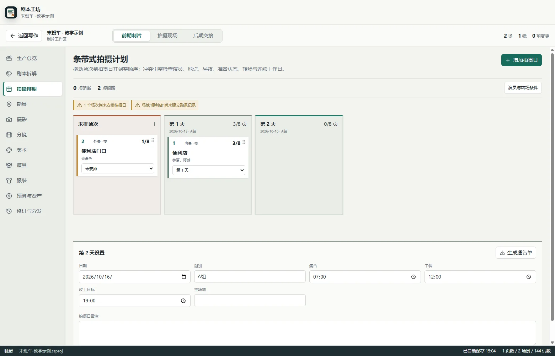Switch to the 后期交接 tab
555x356 pixels.
pyautogui.click(x=203, y=36)
